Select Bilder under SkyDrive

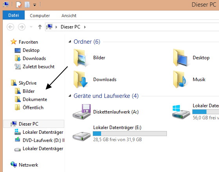(x=29, y=91)
